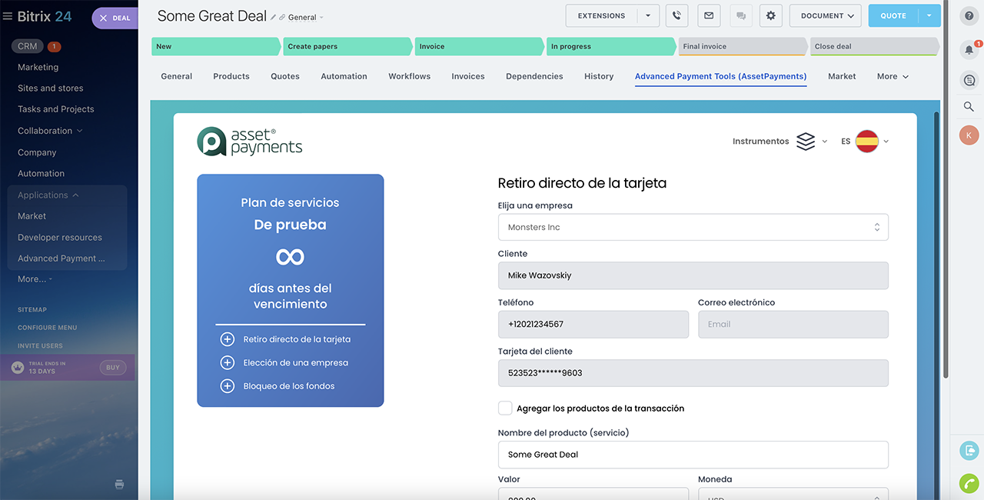
Task: Click the QUOTE button
Action: point(893,15)
